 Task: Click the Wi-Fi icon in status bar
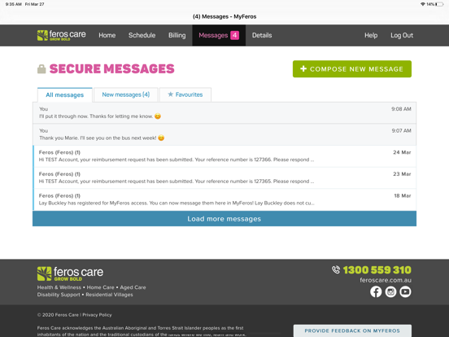[423, 4]
